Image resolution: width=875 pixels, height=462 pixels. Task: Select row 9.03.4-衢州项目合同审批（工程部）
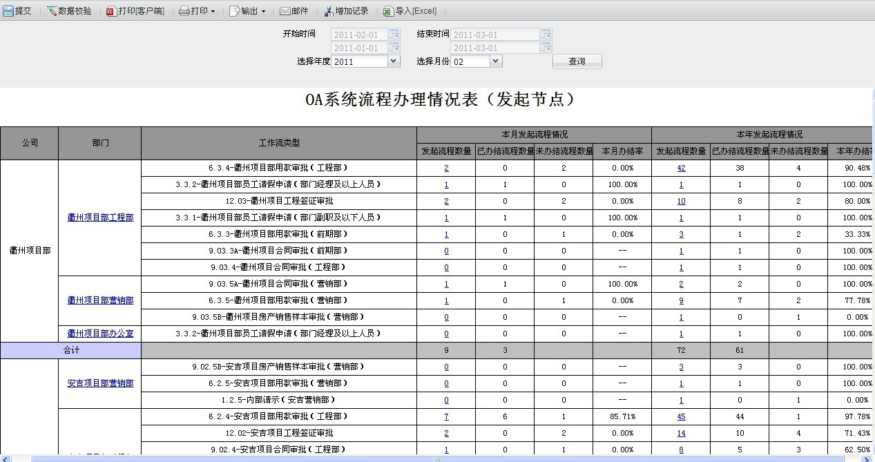click(279, 267)
